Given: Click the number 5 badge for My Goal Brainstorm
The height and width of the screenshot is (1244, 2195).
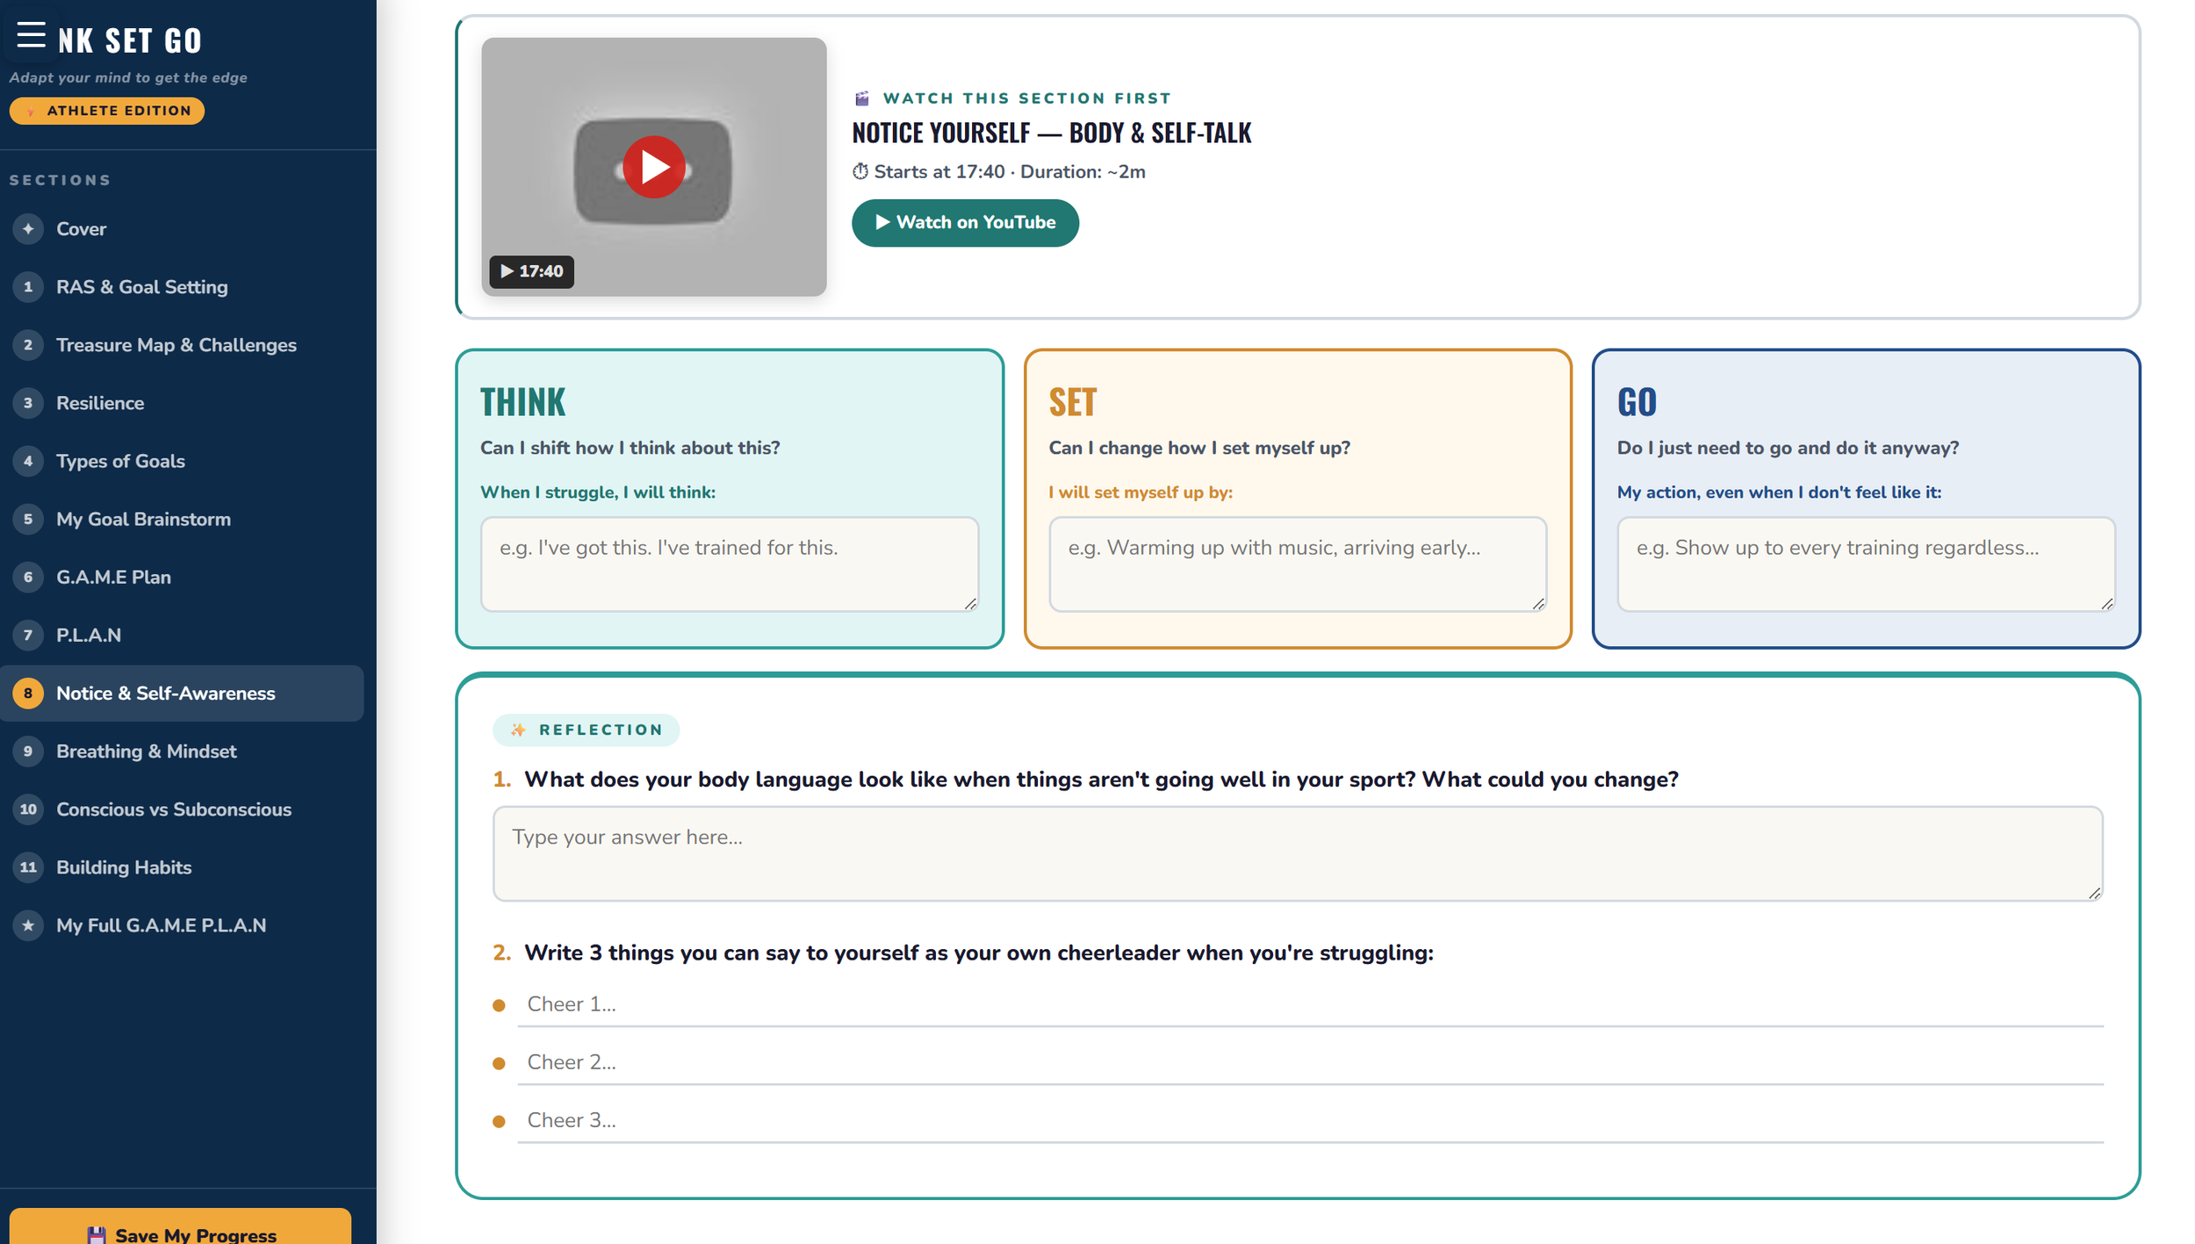Looking at the screenshot, I should pyautogui.click(x=28, y=519).
